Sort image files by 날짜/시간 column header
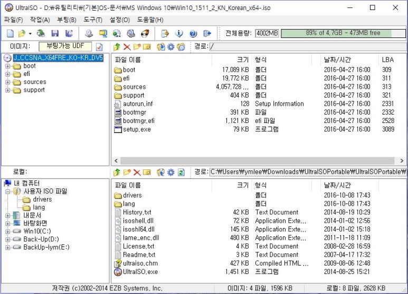Screen dimensions: 408x294 [349, 60]
